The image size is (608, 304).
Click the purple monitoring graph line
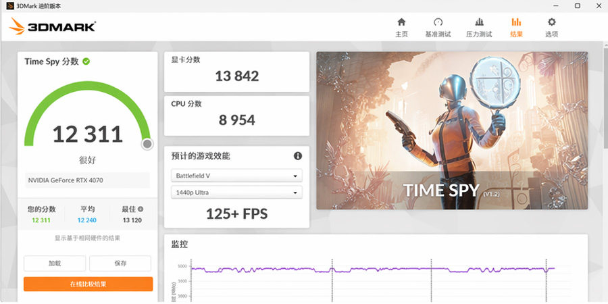[x=372, y=270]
